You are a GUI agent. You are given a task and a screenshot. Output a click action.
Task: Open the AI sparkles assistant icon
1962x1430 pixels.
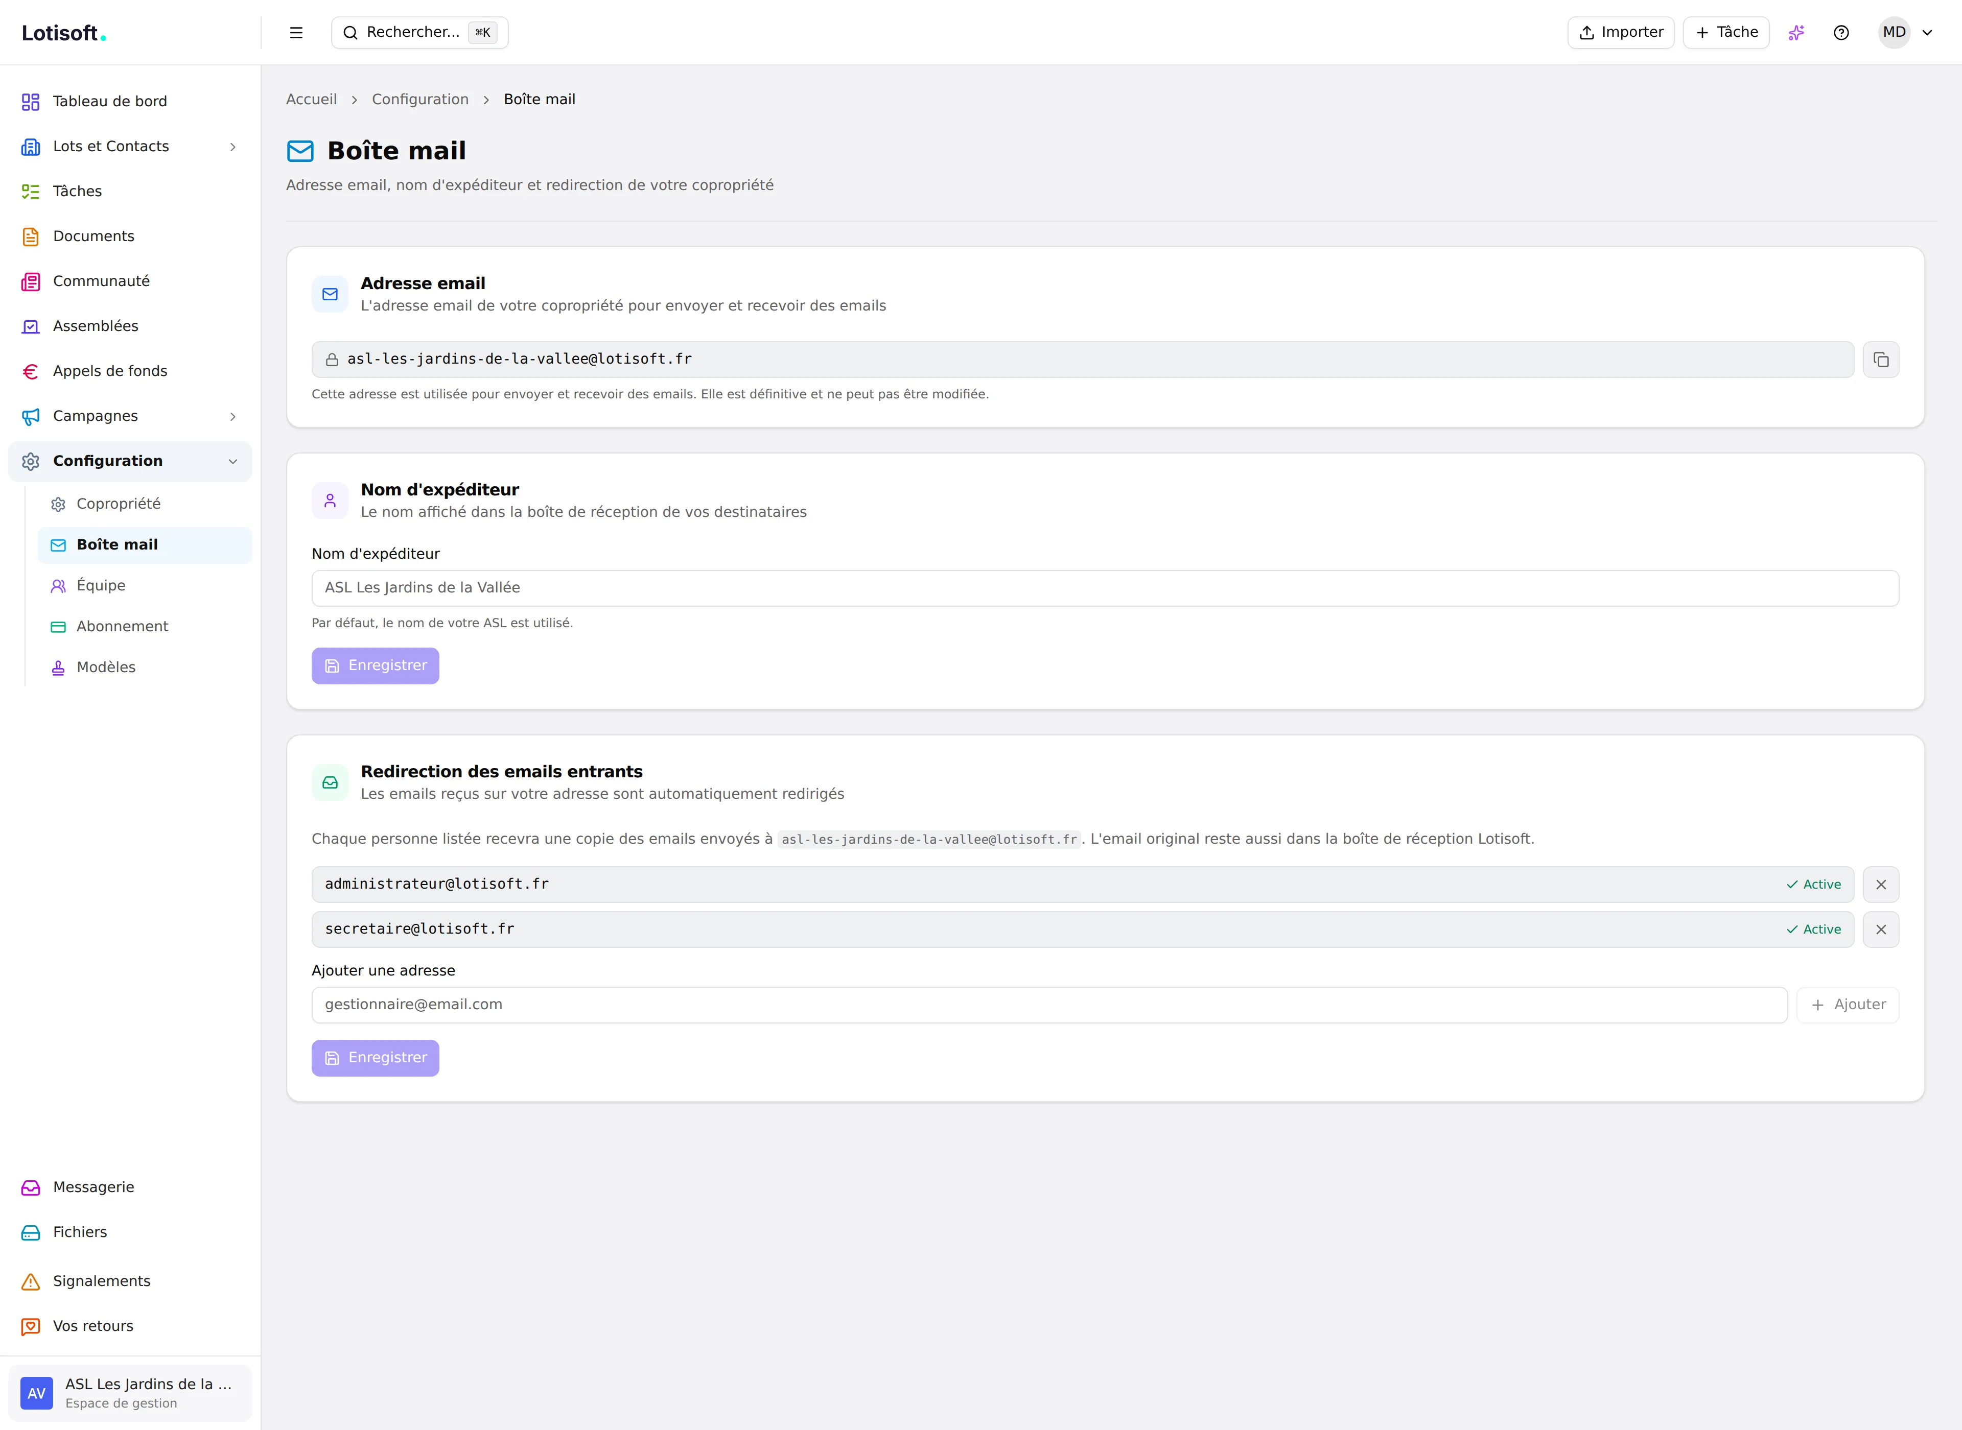[1796, 33]
